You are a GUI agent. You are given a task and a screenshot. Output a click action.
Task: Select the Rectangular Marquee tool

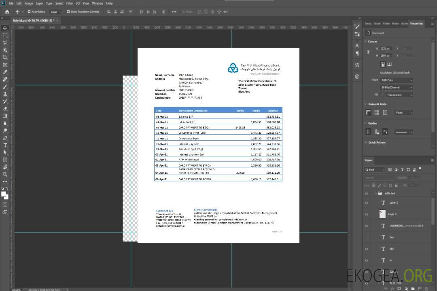[5, 36]
